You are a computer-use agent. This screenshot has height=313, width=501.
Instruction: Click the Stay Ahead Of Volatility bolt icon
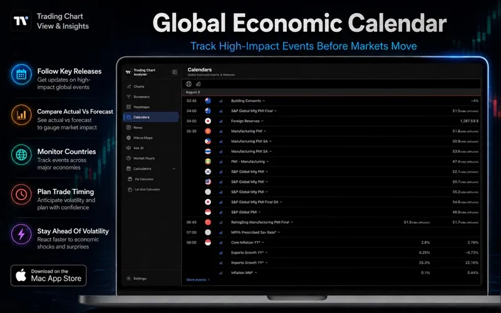coord(21,234)
